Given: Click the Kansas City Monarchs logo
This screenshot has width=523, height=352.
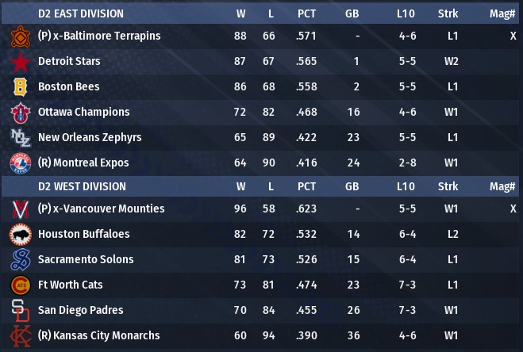Looking at the screenshot, I should pos(20,336).
